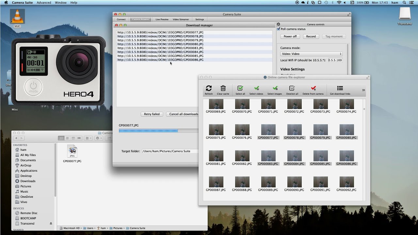418x235 pixels.
Task: Open Downloads in Finder sidebar
Action: (28, 181)
